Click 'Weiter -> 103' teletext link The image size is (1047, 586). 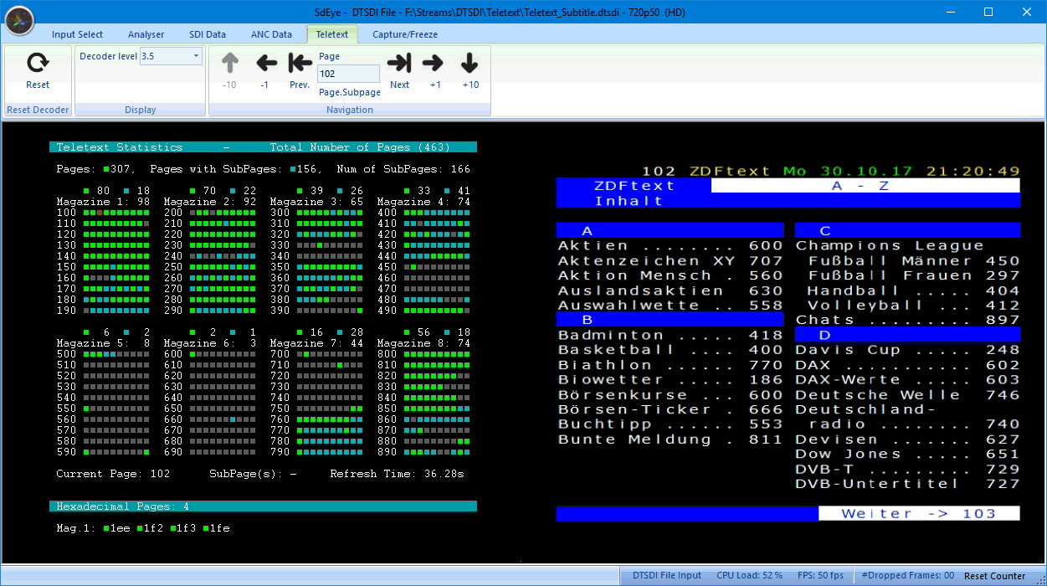919,513
